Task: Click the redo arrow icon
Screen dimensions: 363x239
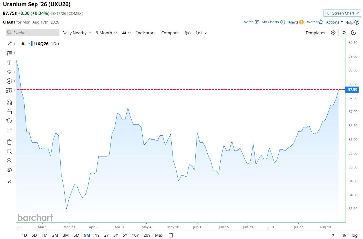Action: click(9, 130)
